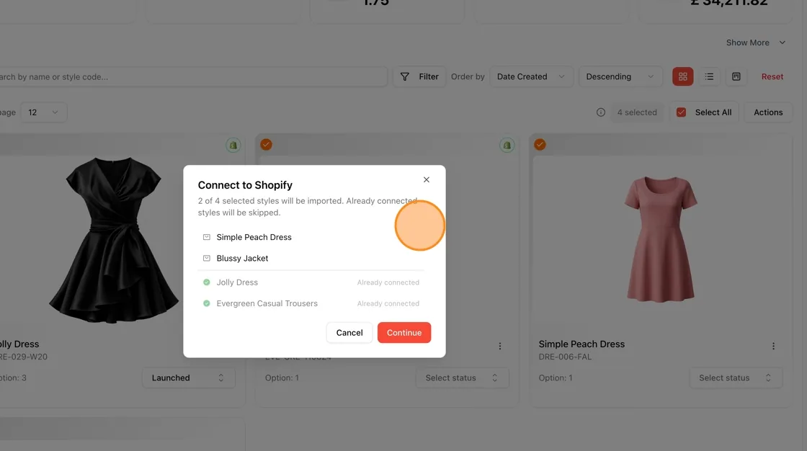Click the icon beside Simple Peach Dress
This screenshot has height=451, width=807.
(x=206, y=237)
